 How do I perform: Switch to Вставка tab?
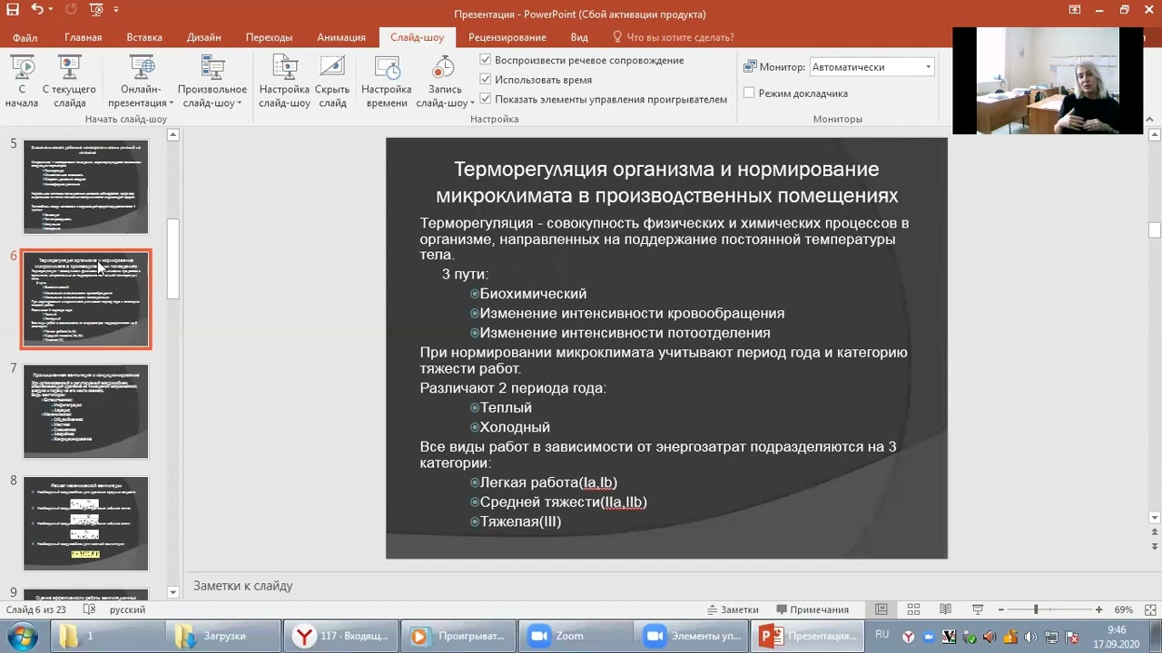pos(144,37)
